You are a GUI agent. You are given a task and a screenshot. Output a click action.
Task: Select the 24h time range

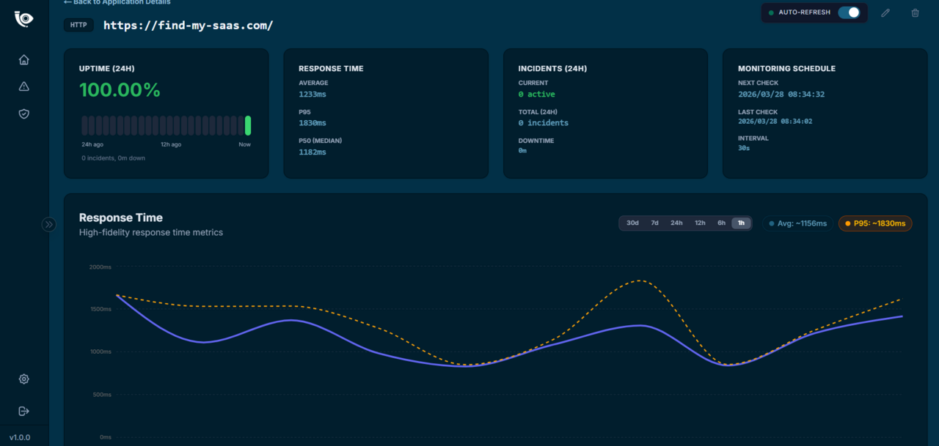point(676,223)
